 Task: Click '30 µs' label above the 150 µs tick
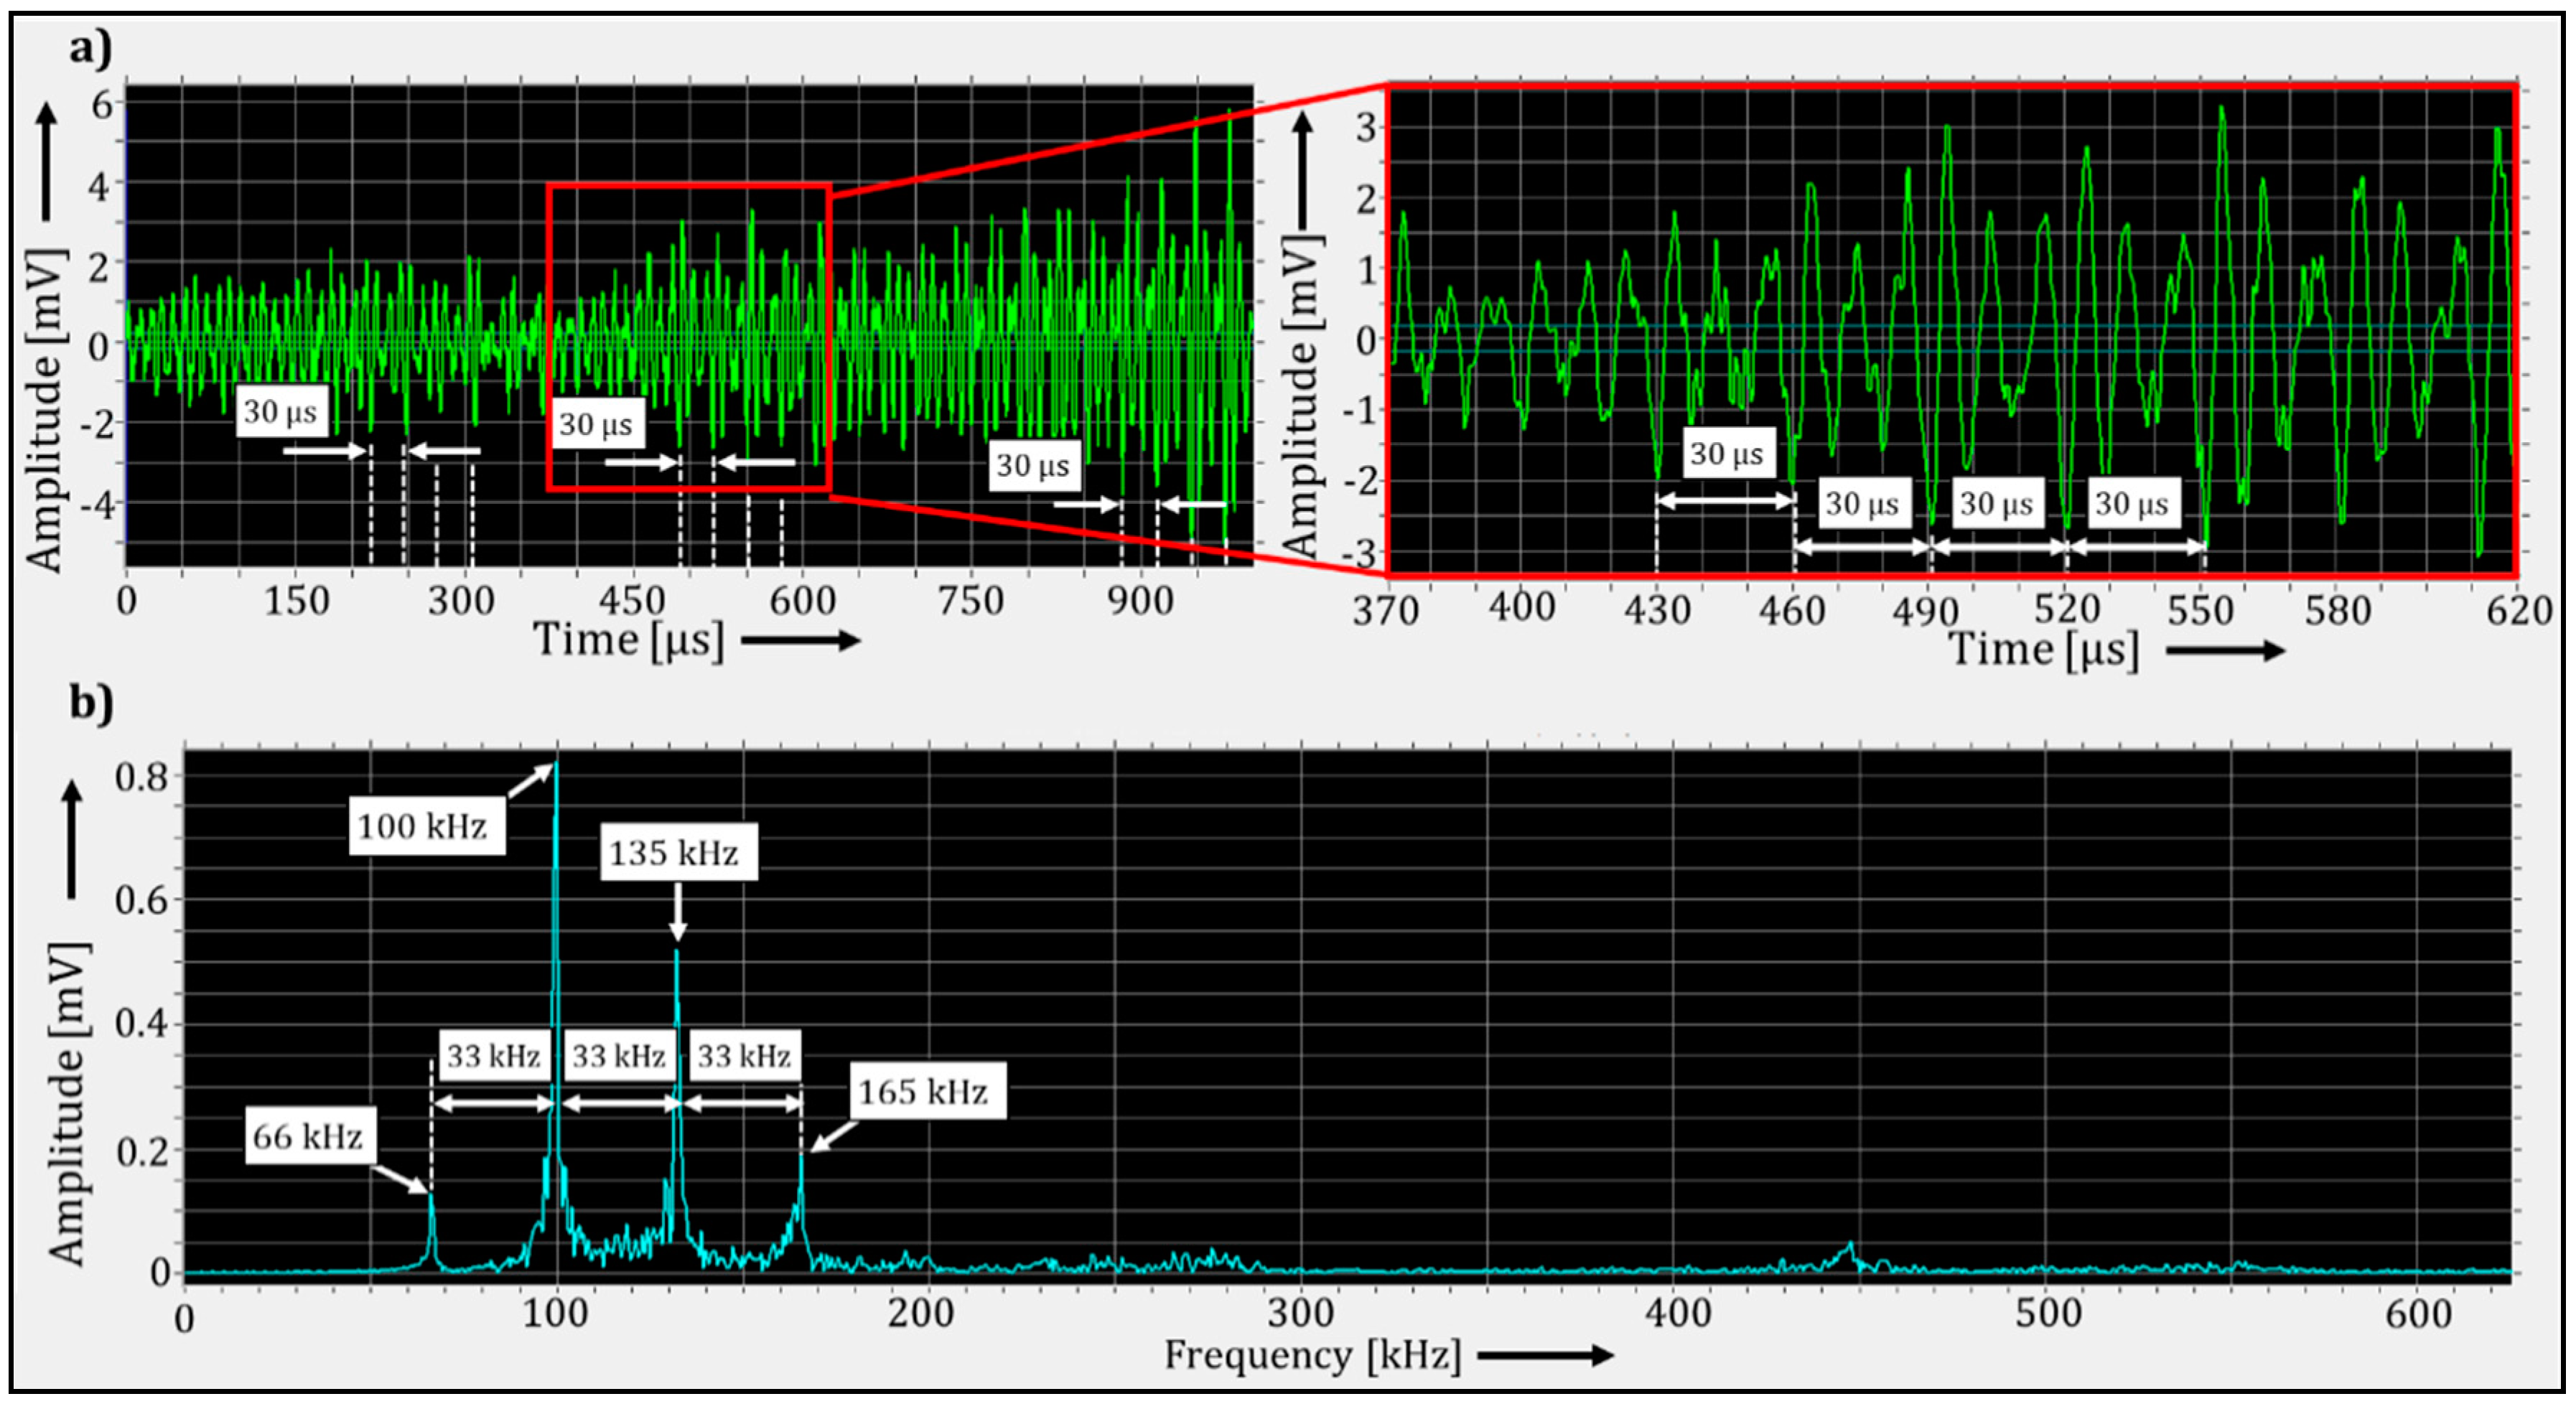click(x=283, y=411)
